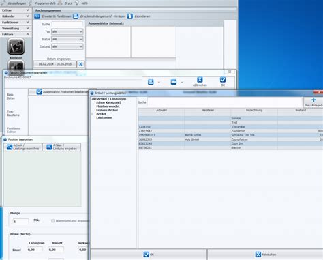Click the Exportieren icon in the toolbar

(x=130, y=16)
